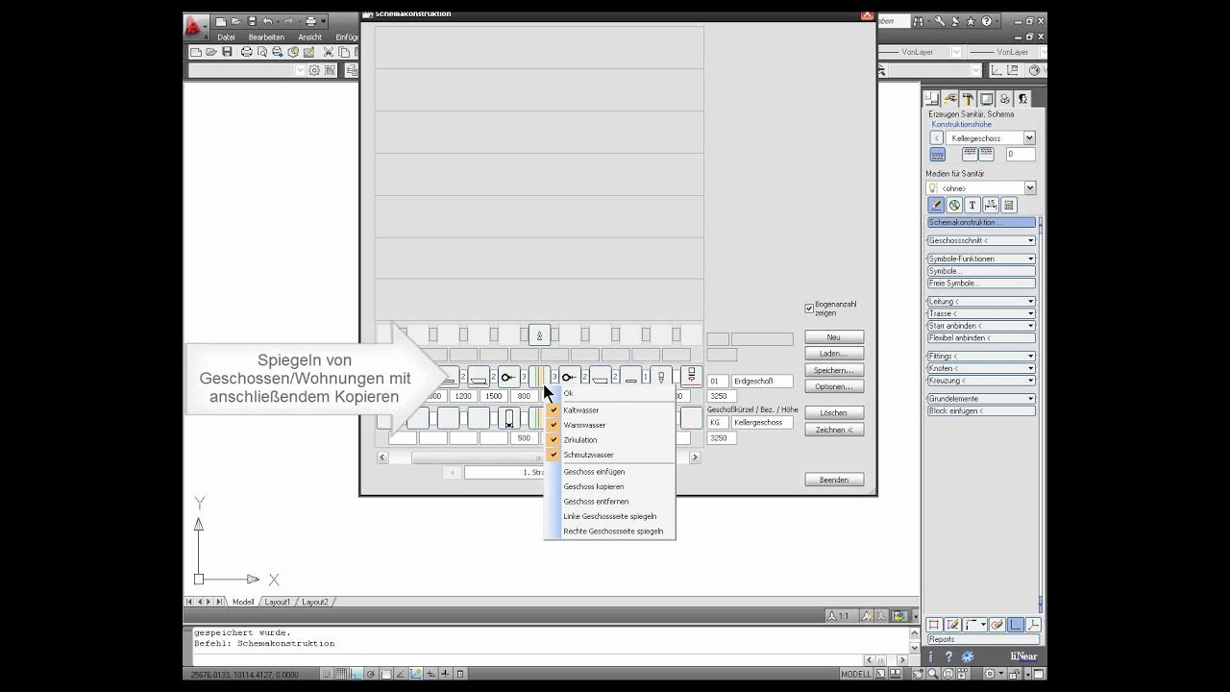Open the Datei menu

pyautogui.click(x=226, y=37)
